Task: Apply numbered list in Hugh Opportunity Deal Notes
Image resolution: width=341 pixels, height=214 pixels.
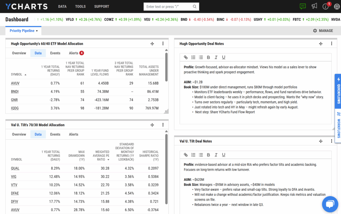Action: pyautogui.click(x=193, y=57)
